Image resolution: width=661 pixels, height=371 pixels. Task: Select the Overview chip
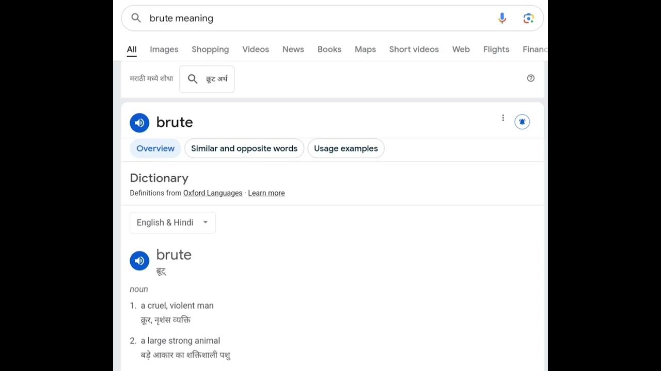click(155, 148)
